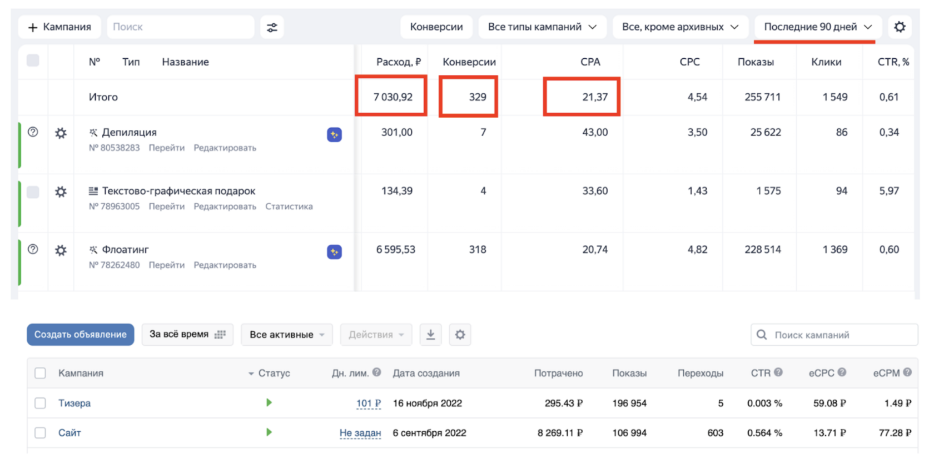Viewport: 934px width, 464px height.
Task: Click the Конверсии button in top toolbar
Action: click(436, 27)
